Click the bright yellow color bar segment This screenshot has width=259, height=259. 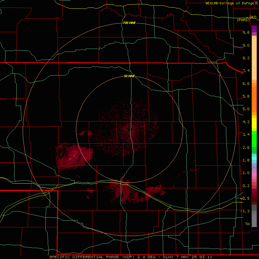coord(254,123)
